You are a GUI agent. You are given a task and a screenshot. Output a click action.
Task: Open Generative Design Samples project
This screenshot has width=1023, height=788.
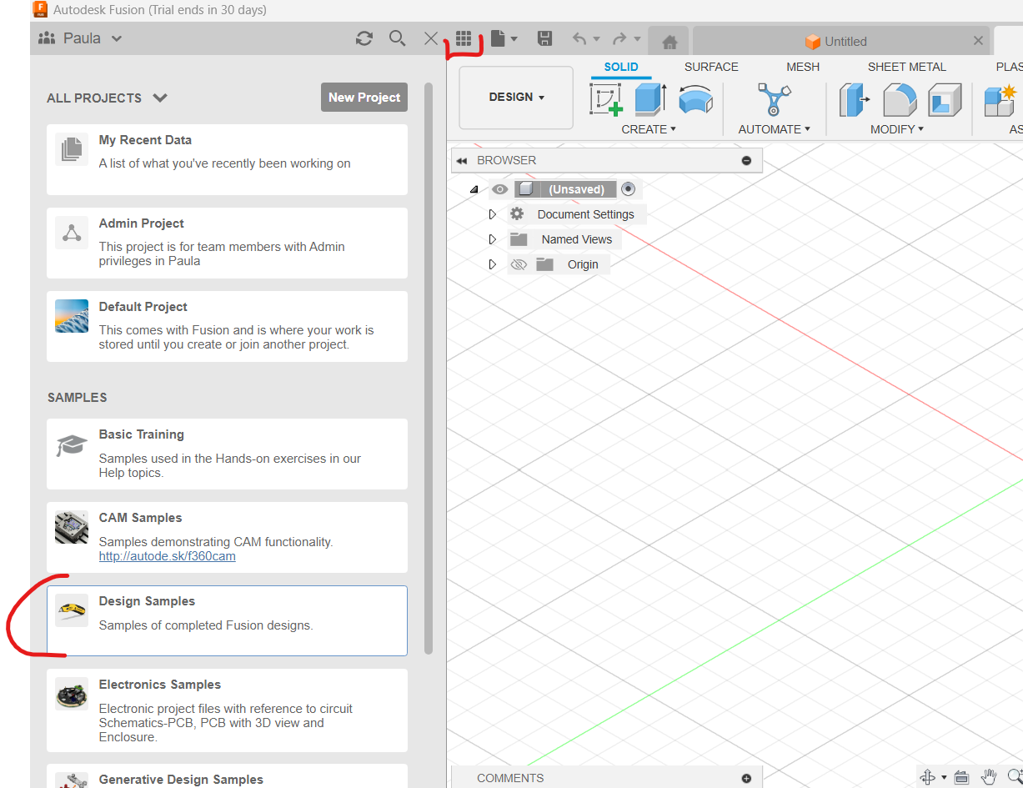coord(227,776)
